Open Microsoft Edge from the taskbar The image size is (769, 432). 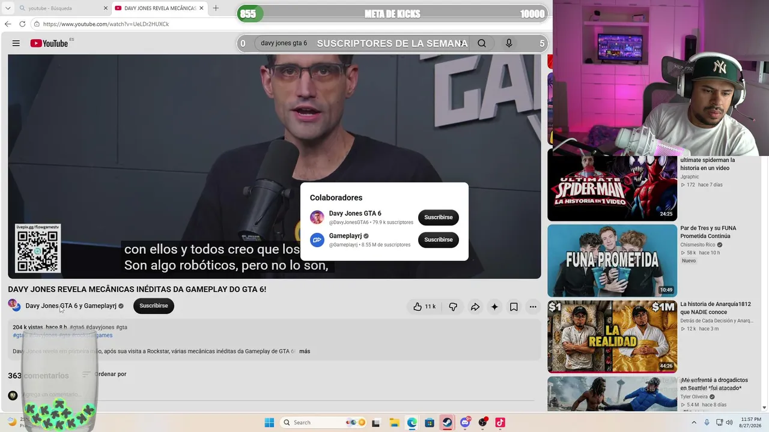pyautogui.click(x=412, y=422)
